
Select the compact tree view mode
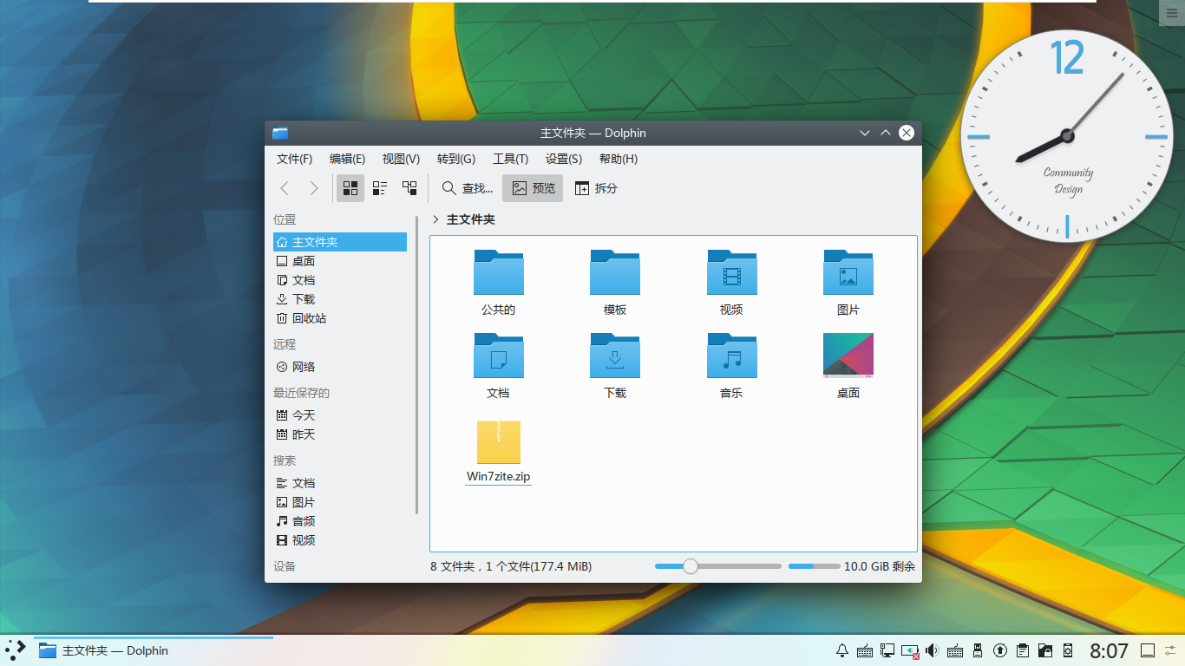[409, 188]
